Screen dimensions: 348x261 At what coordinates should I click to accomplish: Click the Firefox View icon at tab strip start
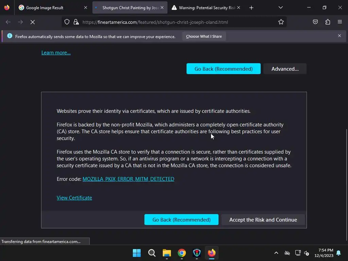click(7, 7)
